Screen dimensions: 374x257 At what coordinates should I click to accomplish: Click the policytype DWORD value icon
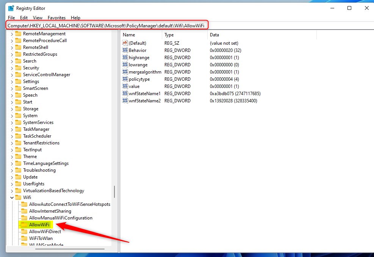125,79
